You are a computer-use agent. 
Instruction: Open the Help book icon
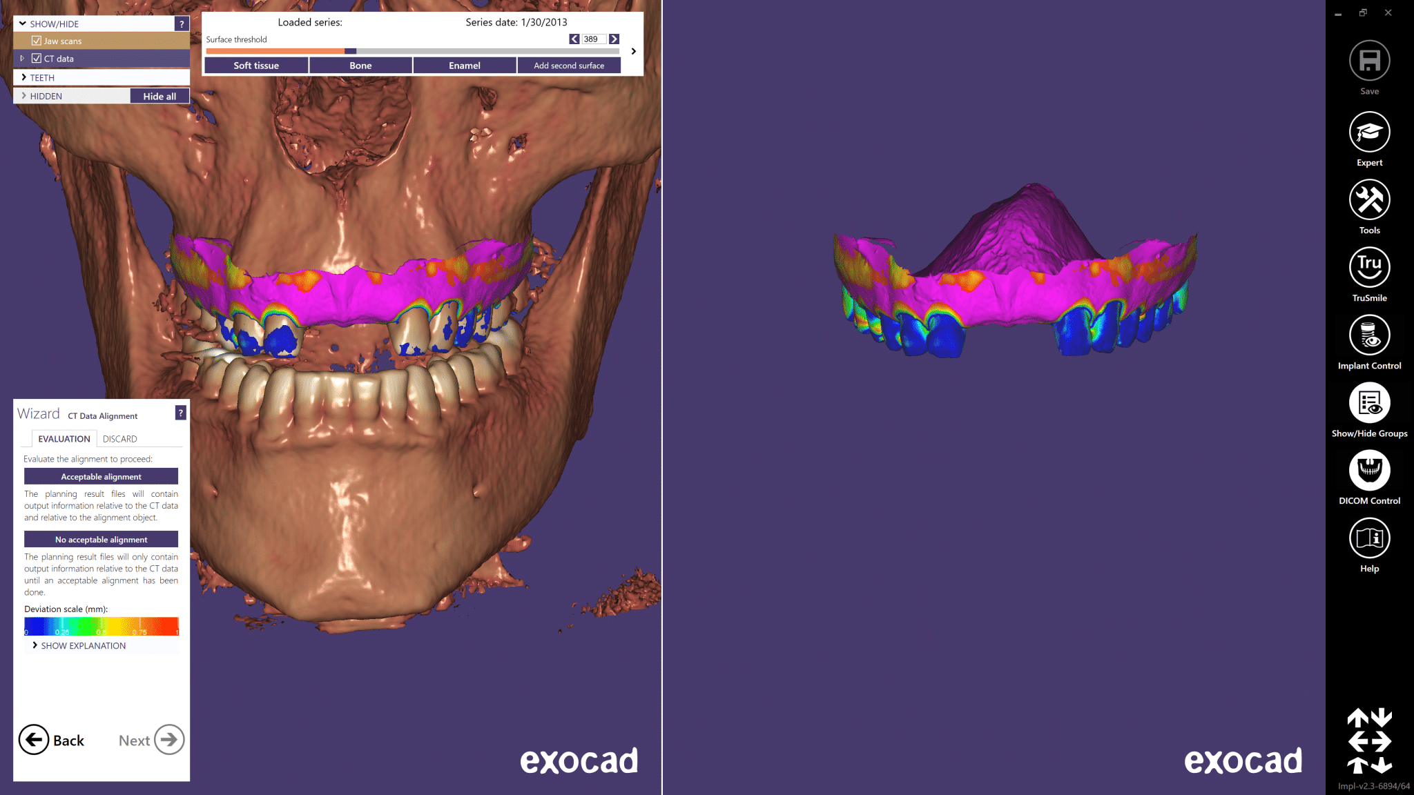1369,538
